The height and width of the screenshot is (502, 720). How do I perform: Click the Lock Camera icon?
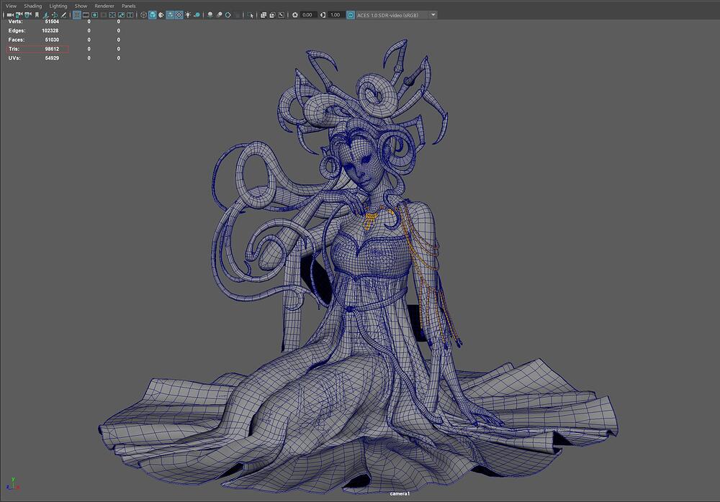(x=19, y=14)
